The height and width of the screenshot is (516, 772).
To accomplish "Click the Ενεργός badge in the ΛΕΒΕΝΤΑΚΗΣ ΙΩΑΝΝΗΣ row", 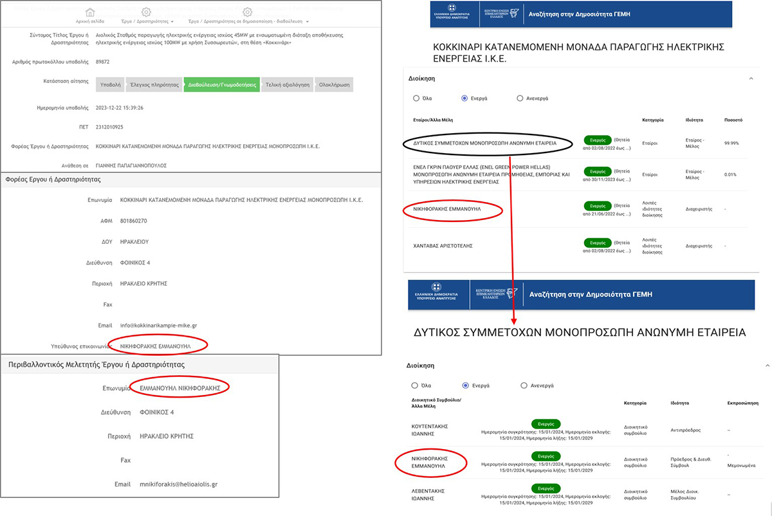I will pyautogui.click(x=546, y=488).
